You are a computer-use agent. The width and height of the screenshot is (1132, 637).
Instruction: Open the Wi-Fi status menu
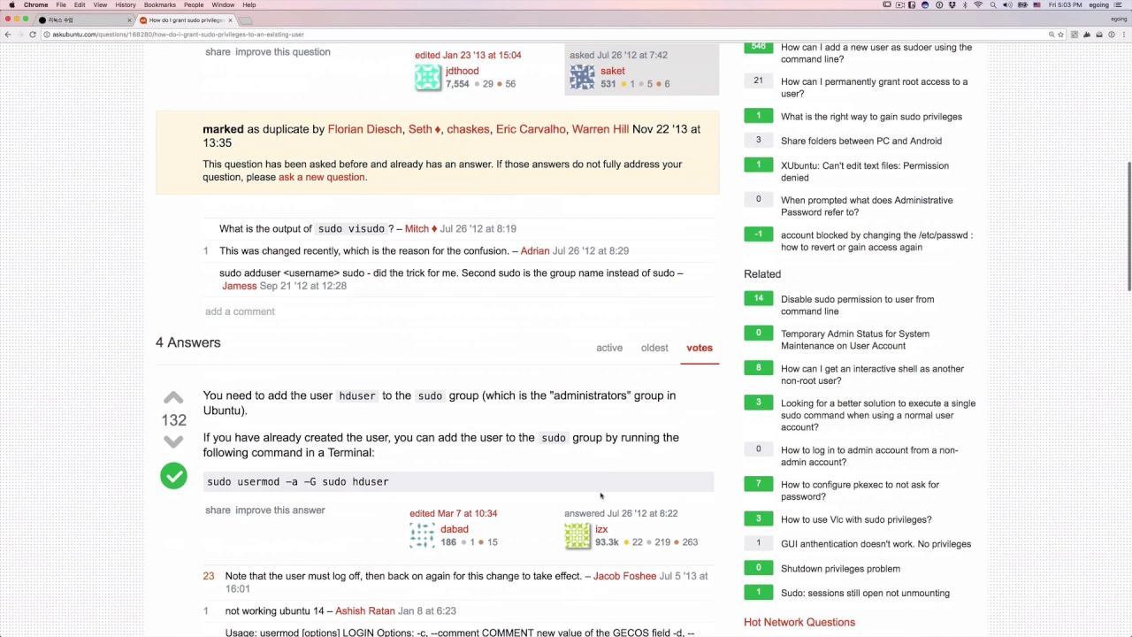click(978, 4)
